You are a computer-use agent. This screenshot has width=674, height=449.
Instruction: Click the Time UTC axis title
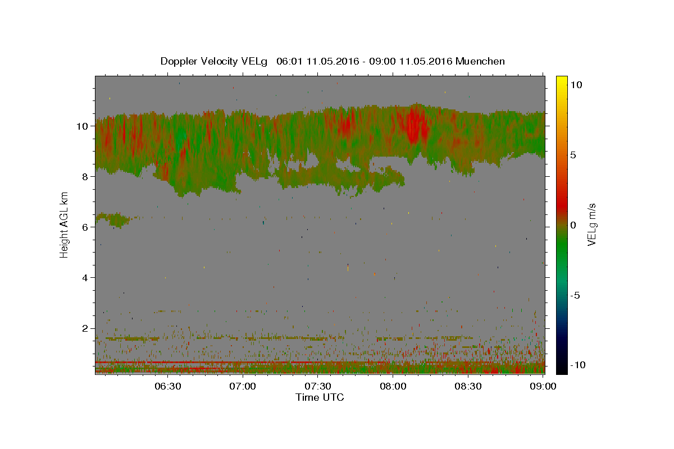[x=320, y=397]
